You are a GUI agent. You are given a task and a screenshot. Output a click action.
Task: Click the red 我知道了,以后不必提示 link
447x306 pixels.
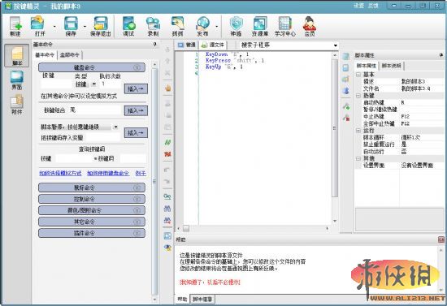pos(210,282)
